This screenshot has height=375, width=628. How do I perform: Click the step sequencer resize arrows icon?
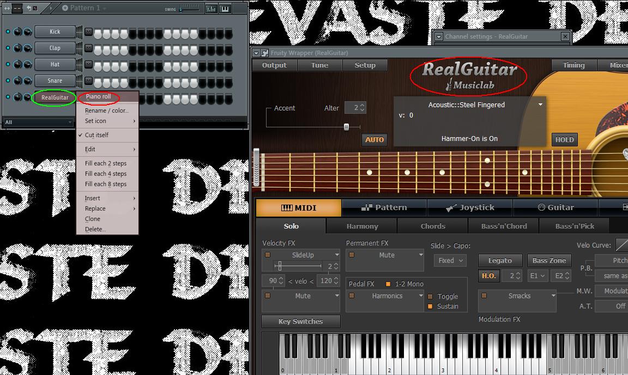click(x=7, y=8)
